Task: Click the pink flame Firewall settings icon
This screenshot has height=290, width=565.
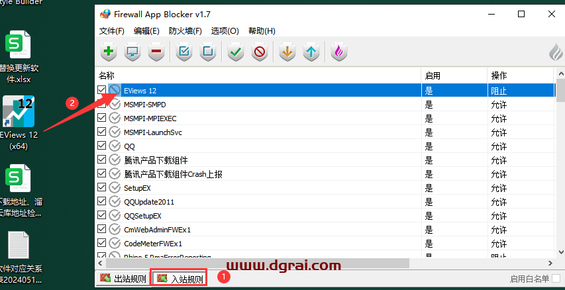Action: click(x=339, y=52)
